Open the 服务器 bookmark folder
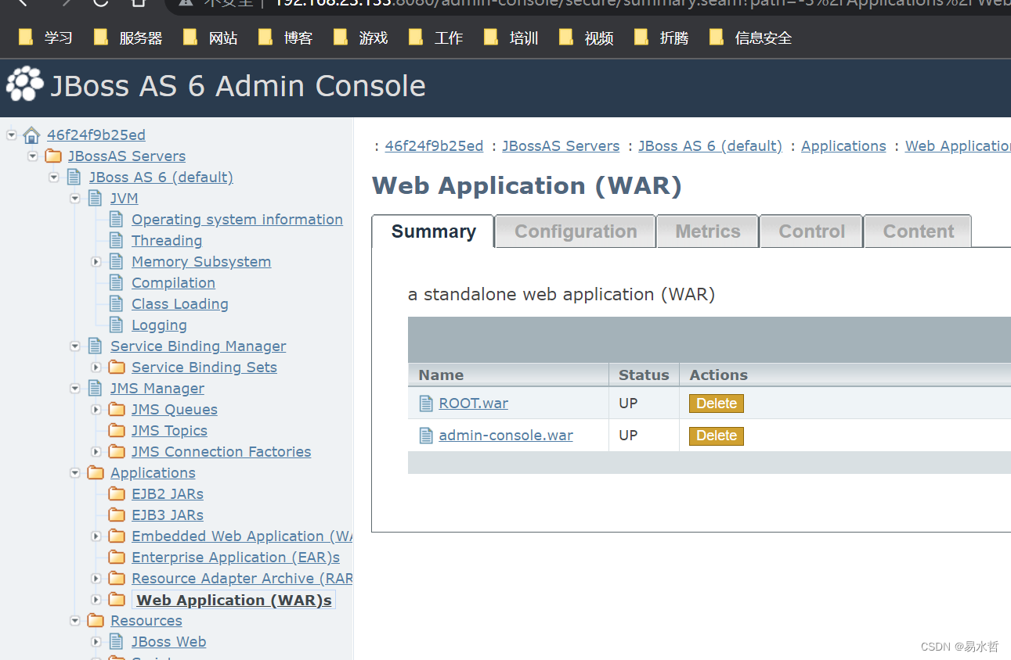The image size is (1011, 660). point(128,38)
